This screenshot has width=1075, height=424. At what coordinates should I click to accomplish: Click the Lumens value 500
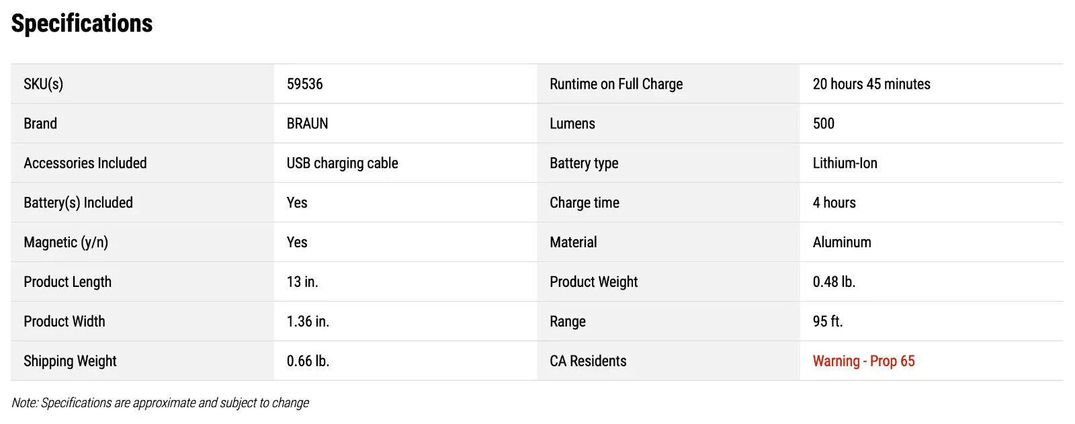click(823, 124)
